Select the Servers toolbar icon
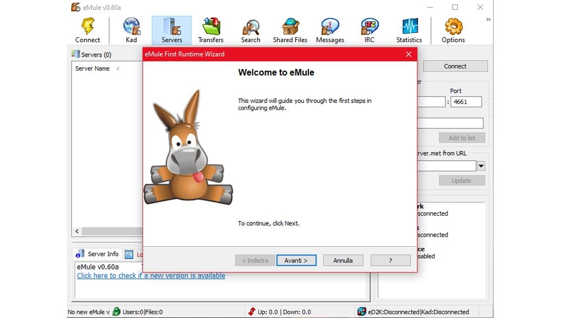 click(x=171, y=30)
